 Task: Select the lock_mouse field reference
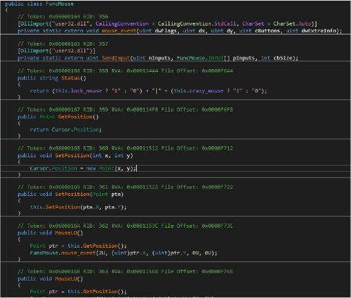[86, 91]
